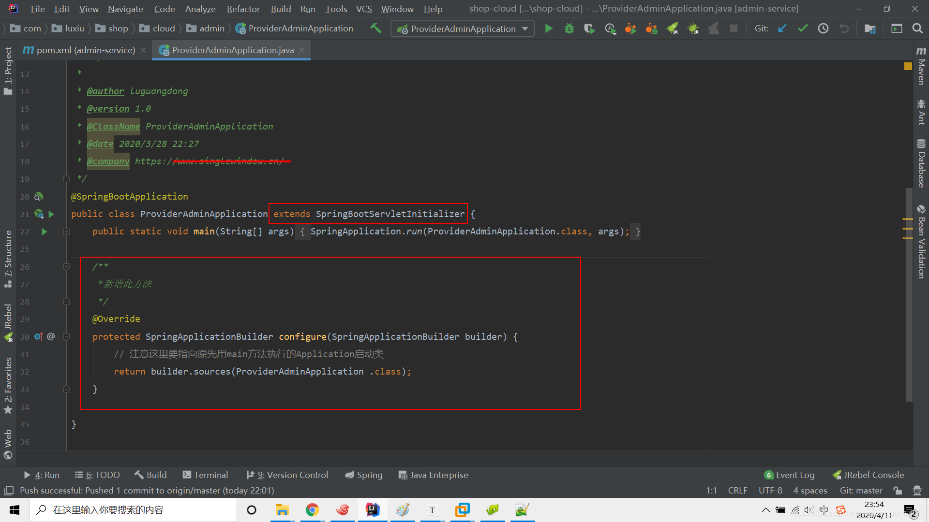
Task: Click fold end marker on line 19
Action: tap(66, 179)
